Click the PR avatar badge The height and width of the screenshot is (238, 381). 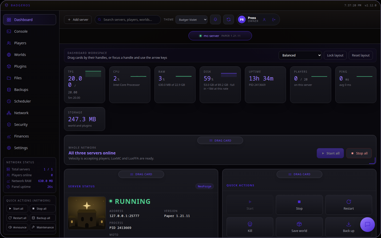(x=242, y=19)
